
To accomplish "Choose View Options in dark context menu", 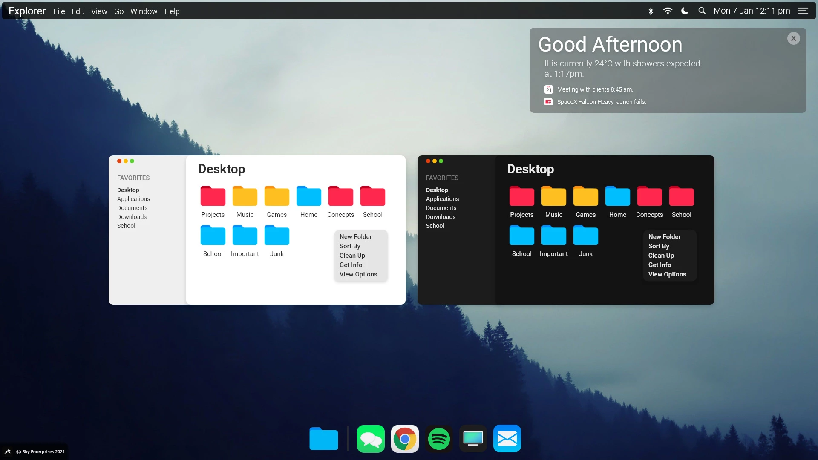I will coord(667,274).
